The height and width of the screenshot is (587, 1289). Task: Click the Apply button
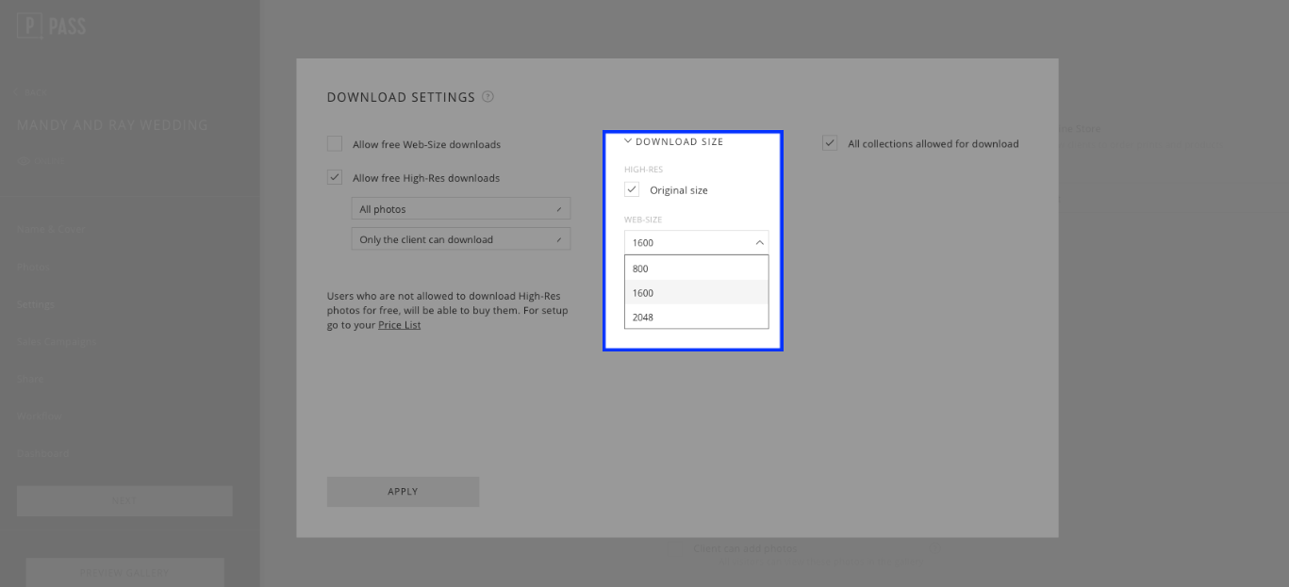click(403, 492)
